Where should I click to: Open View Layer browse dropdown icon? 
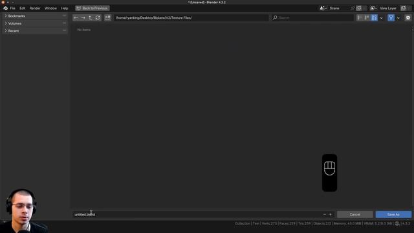[373, 8]
